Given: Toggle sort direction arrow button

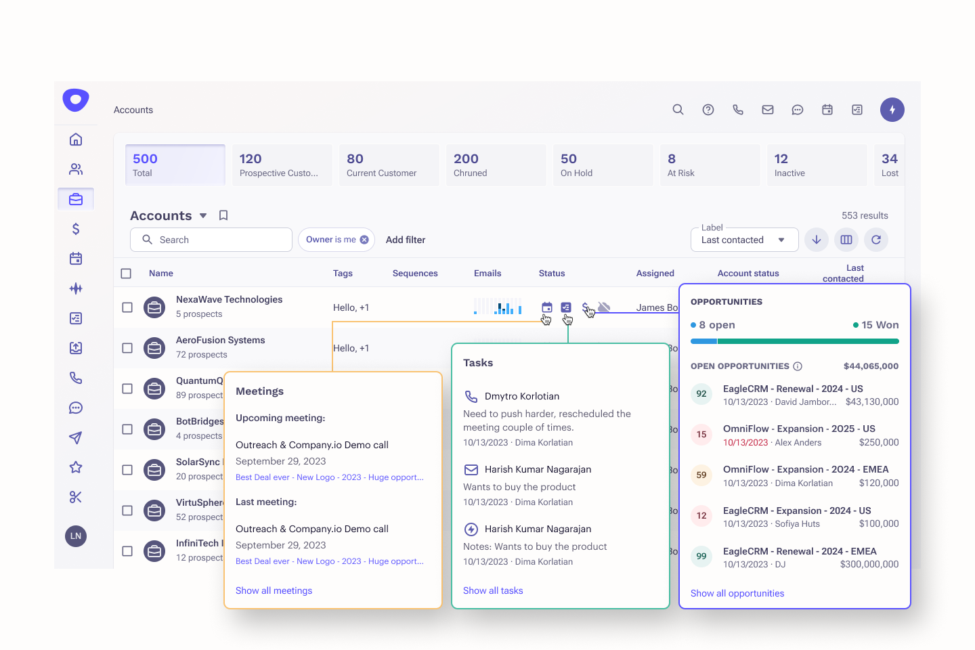Looking at the screenshot, I should (817, 240).
